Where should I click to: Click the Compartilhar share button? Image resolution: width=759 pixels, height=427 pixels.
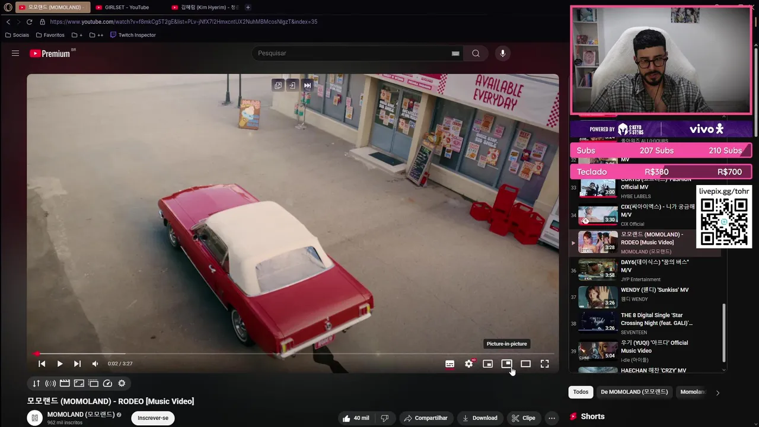(x=425, y=418)
